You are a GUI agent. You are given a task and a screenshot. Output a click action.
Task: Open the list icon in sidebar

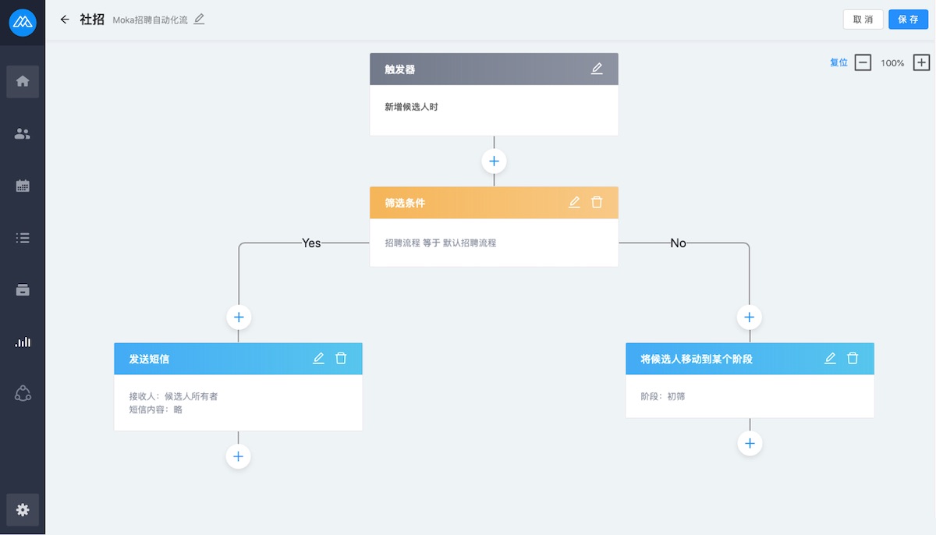coord(23,238)
